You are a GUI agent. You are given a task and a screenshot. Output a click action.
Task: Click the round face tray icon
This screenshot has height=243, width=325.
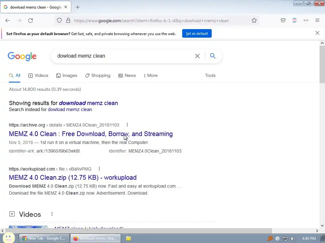pos(278,239)
